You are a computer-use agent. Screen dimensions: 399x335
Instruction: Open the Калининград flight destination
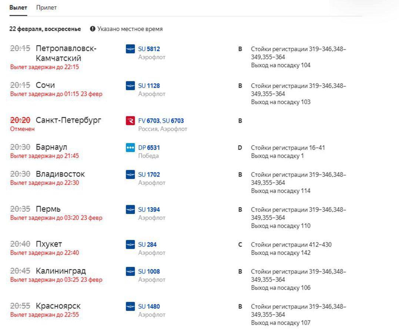click(61, 271)
